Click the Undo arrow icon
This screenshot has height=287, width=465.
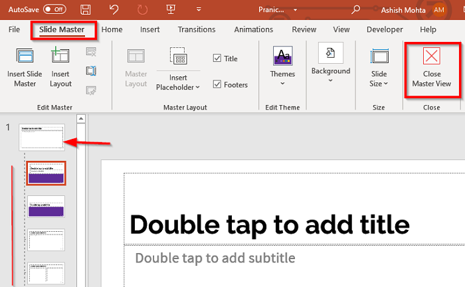(x=114, y=10)
